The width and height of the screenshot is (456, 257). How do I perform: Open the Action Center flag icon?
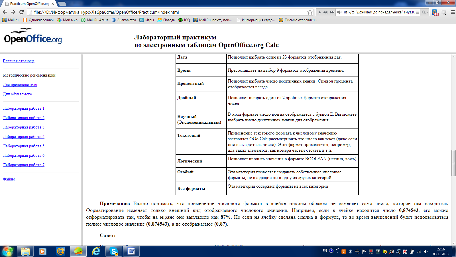pyautogui.click(x=364, y=252)
